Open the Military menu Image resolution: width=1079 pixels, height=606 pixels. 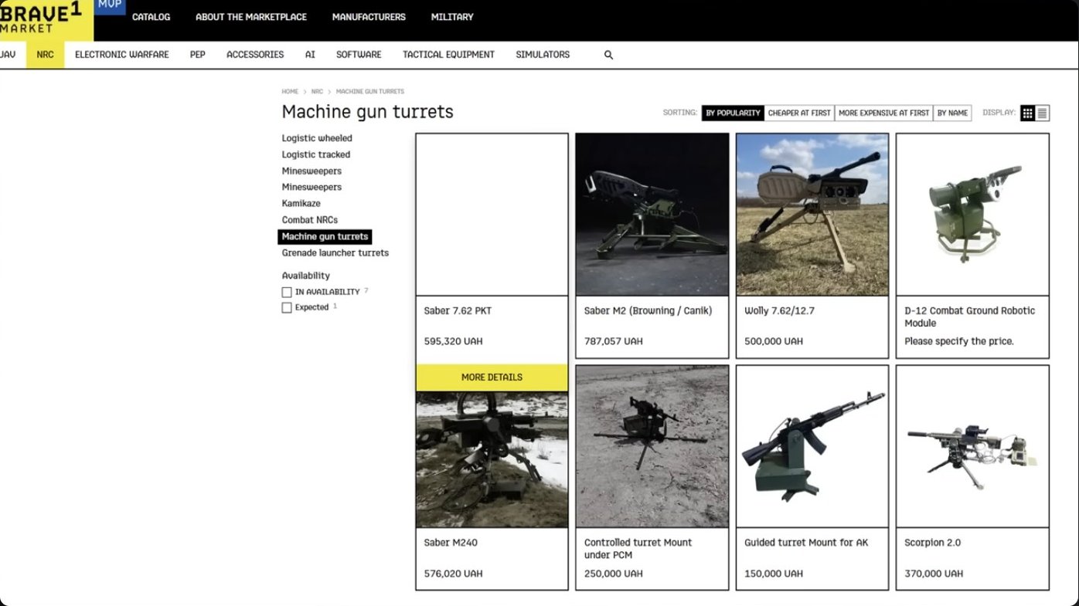(x=452, y=17)
